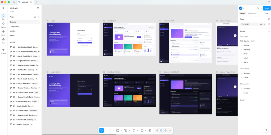Viewport: 271px width, 135px height.
Task: Open Variables from the left rail
Action: click(3, 51)
